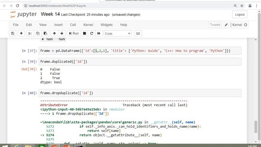Open the Widgets menu

(106, 25)
